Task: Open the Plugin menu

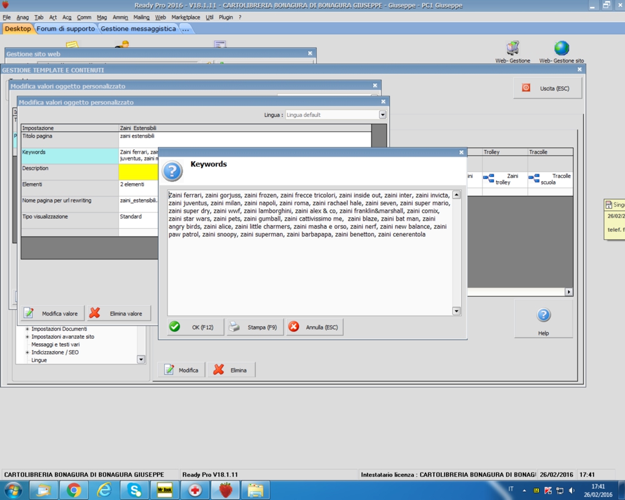Action: [x=226, y=17]
